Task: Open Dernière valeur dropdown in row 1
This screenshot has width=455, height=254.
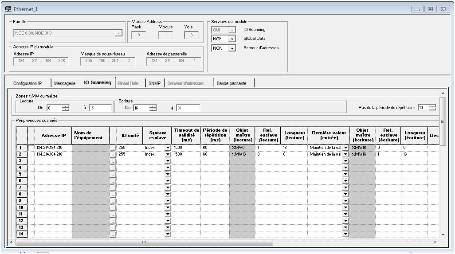Action: (345, 148)
